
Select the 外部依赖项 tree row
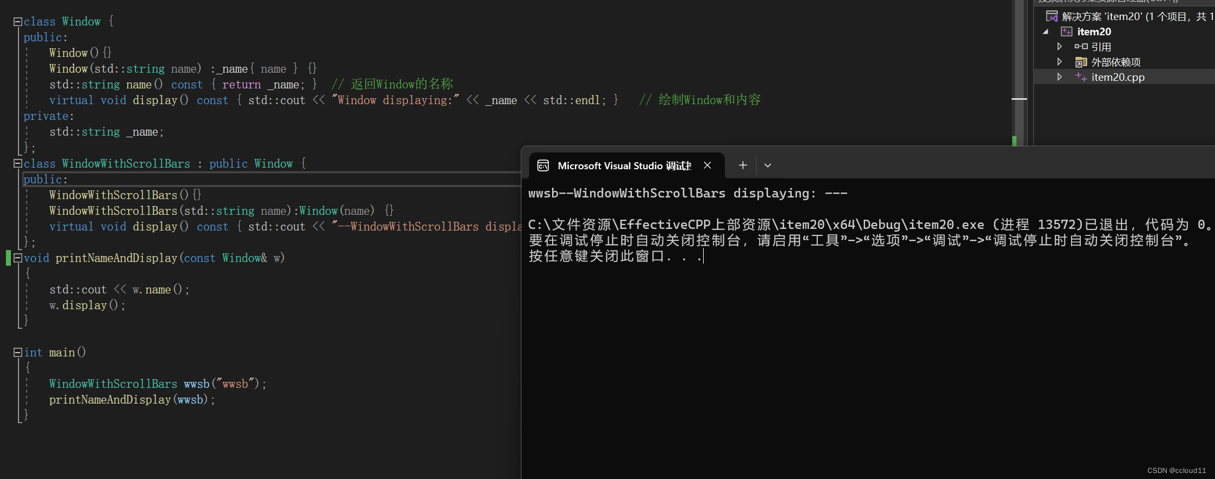point(1124,62)
